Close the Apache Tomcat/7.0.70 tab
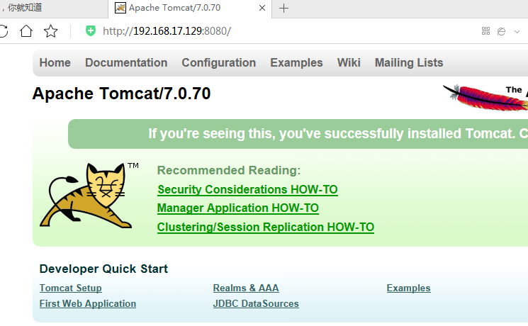Viewport: 528px width, 326px height. [x=262, y=8]
